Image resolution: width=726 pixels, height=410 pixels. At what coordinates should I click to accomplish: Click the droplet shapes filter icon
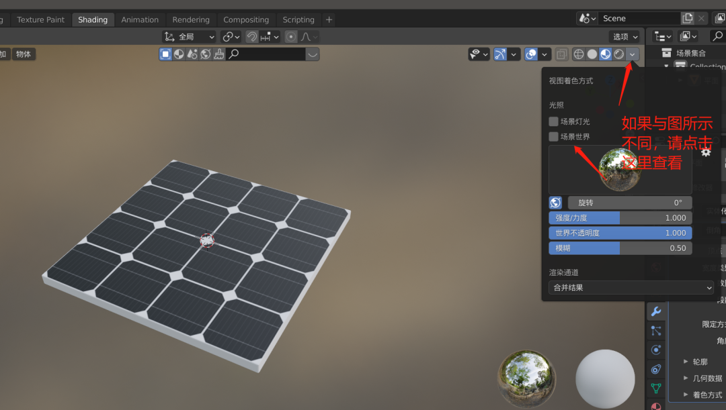[192, 54]
